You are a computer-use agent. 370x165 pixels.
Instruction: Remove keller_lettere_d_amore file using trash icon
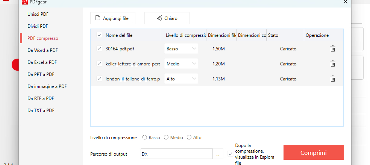pos(332,64)
